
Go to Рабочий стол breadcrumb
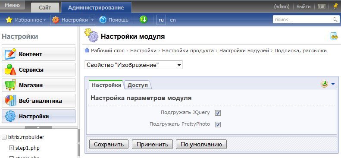click(x=108, y=51)
